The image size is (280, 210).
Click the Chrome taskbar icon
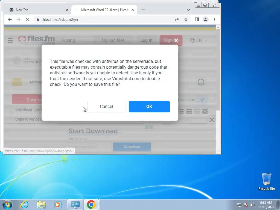coord(91,205)
